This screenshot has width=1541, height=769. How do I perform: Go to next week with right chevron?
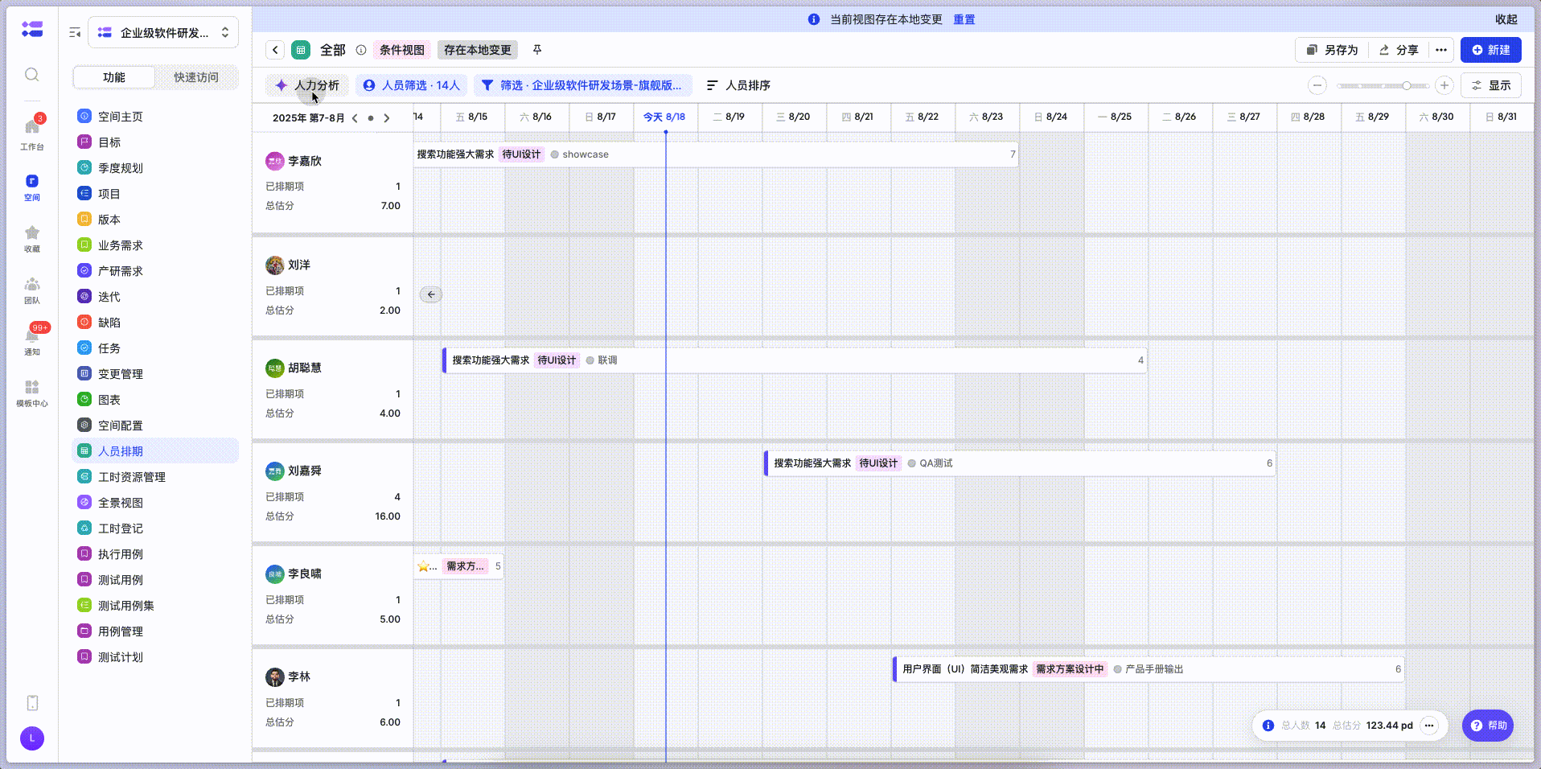click(x=387, y=118)
